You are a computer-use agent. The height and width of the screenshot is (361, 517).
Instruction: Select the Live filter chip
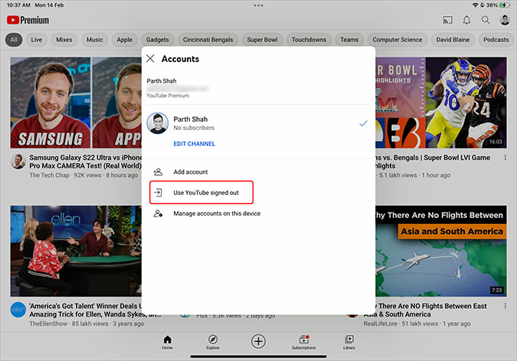coord(37,40)
